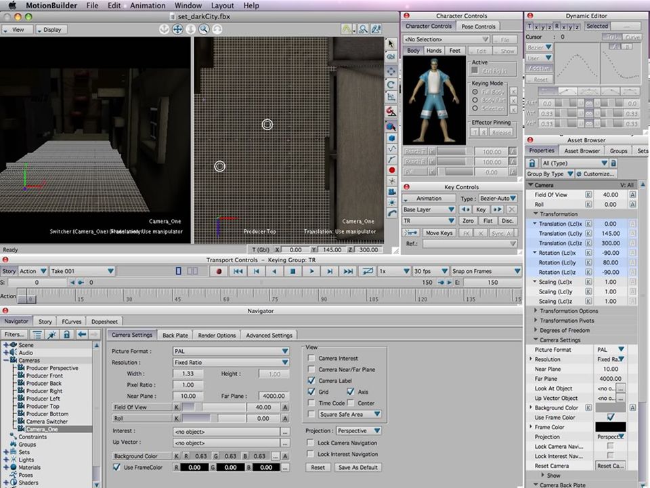This screenshot has height=488, width=650.
Task: Activate the Translate tool in viewer side toolbar
Action: pyautogui.click(x=391, y=71)
